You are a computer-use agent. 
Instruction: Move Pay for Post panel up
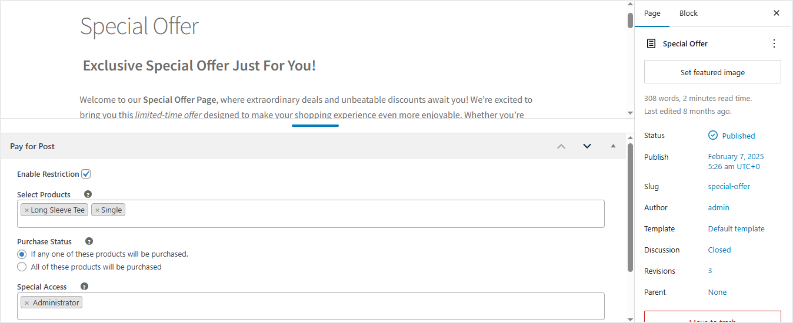[x=561, y=146]
